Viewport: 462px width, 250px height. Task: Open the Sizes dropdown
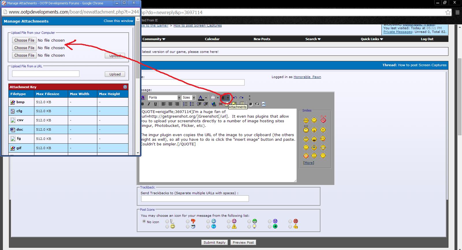189,98
